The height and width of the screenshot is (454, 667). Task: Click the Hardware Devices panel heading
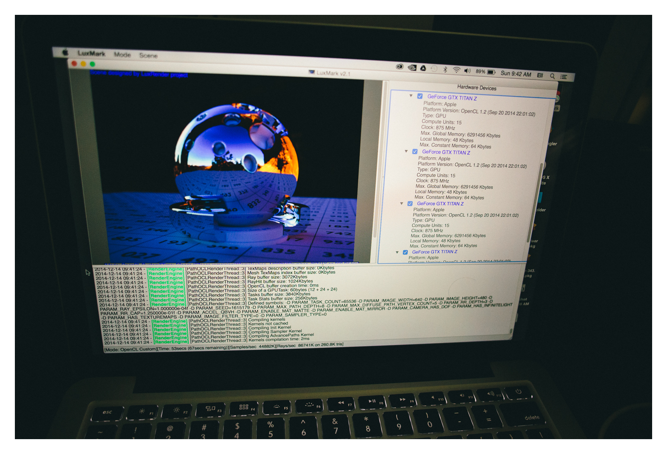tap(477, 87)
